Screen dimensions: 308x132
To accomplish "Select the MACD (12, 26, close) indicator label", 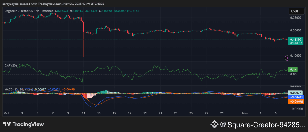I will 19,89.
